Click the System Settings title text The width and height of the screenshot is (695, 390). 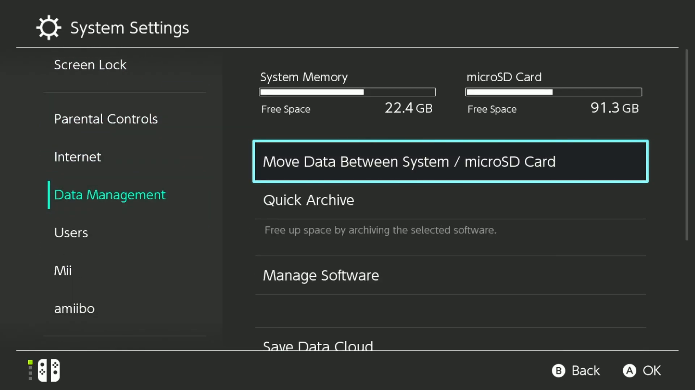pyautogui.click(x=130, y=28)
